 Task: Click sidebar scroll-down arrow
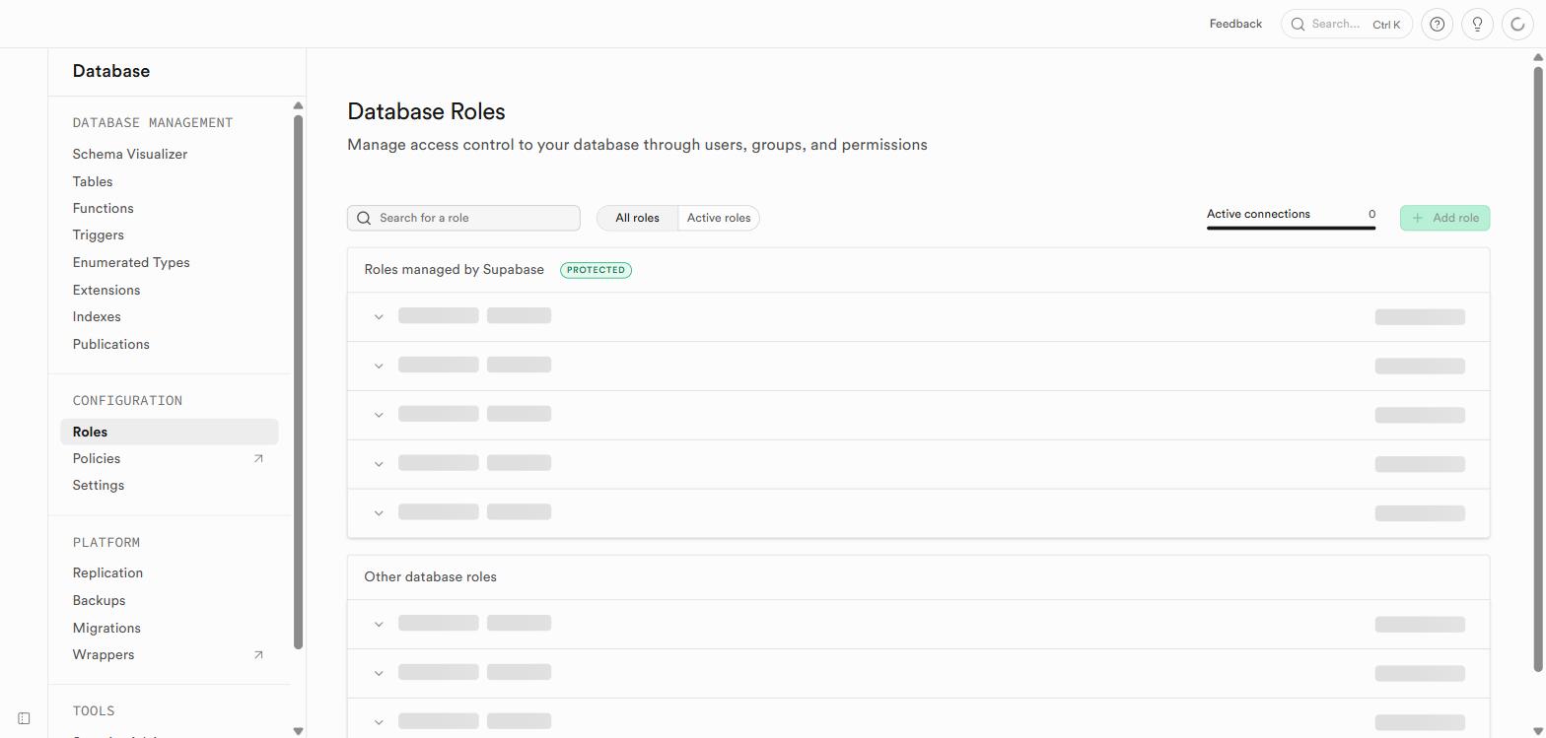pos(298,731)
